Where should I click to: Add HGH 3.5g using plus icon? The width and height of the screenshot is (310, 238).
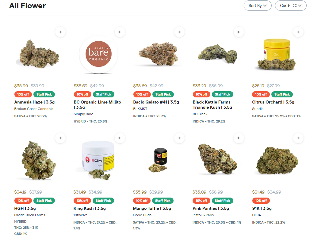point(60,138)
